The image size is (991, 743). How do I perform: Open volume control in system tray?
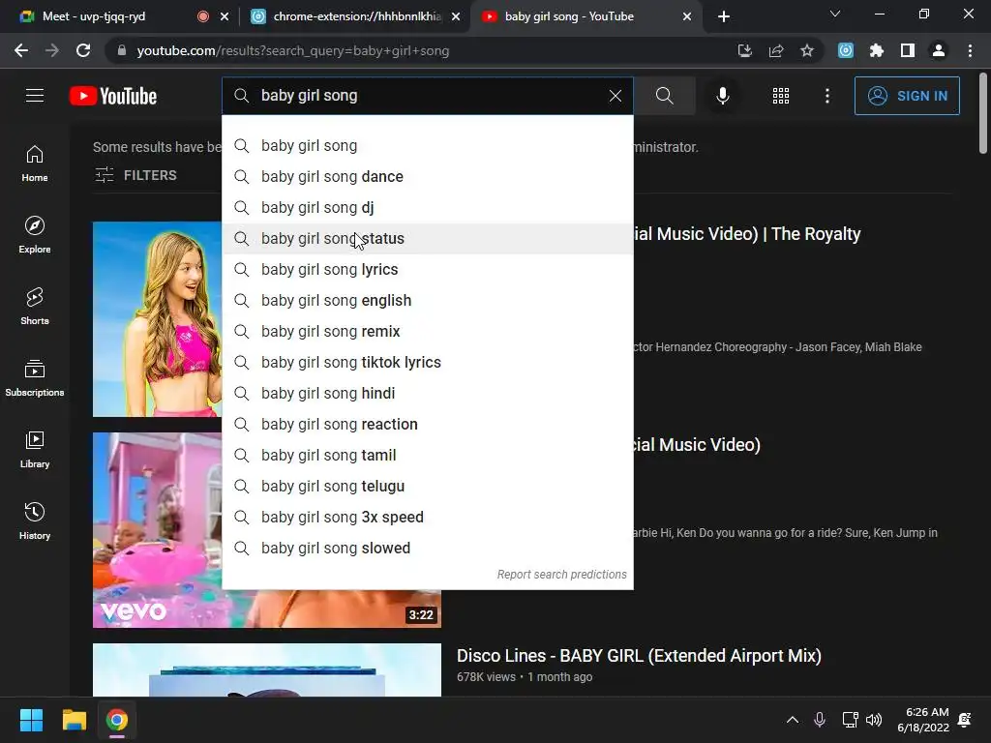874,720
